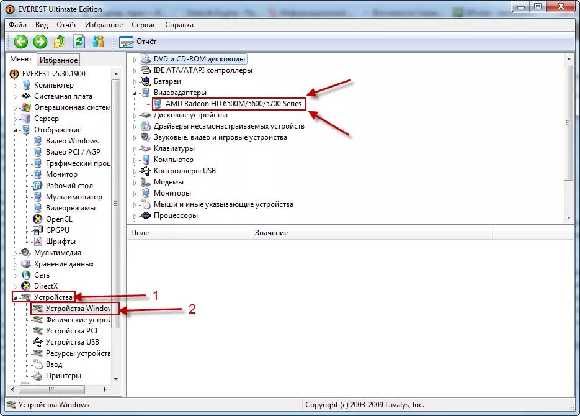Click the OpenGL icon in the tree
Screen dimensions: 580x416
[37, 219]
